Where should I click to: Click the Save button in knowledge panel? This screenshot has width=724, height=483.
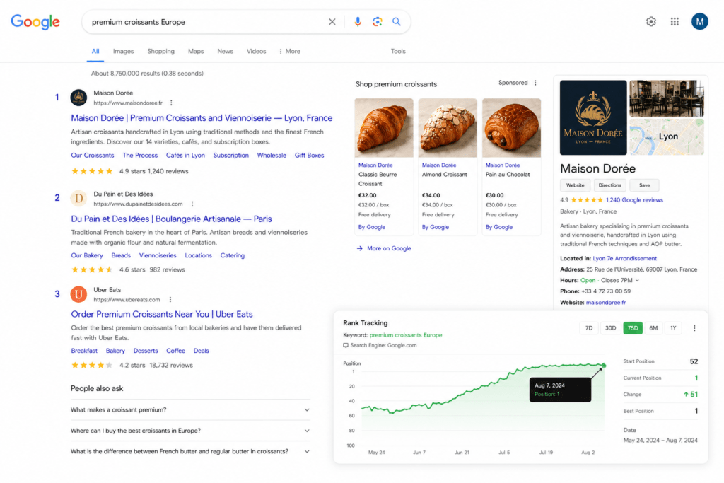[x=645, y=185]
